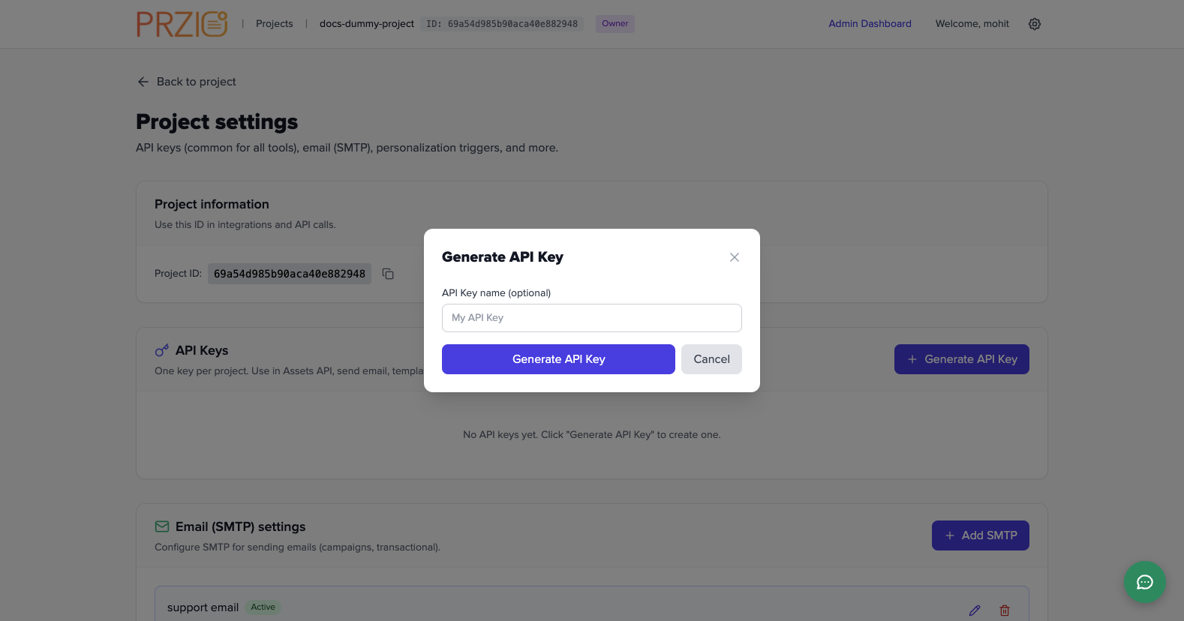Viewport: 1184px width, 621px height.
Task: Click the PRZIO logo
Action: click(x=182, y=23)
